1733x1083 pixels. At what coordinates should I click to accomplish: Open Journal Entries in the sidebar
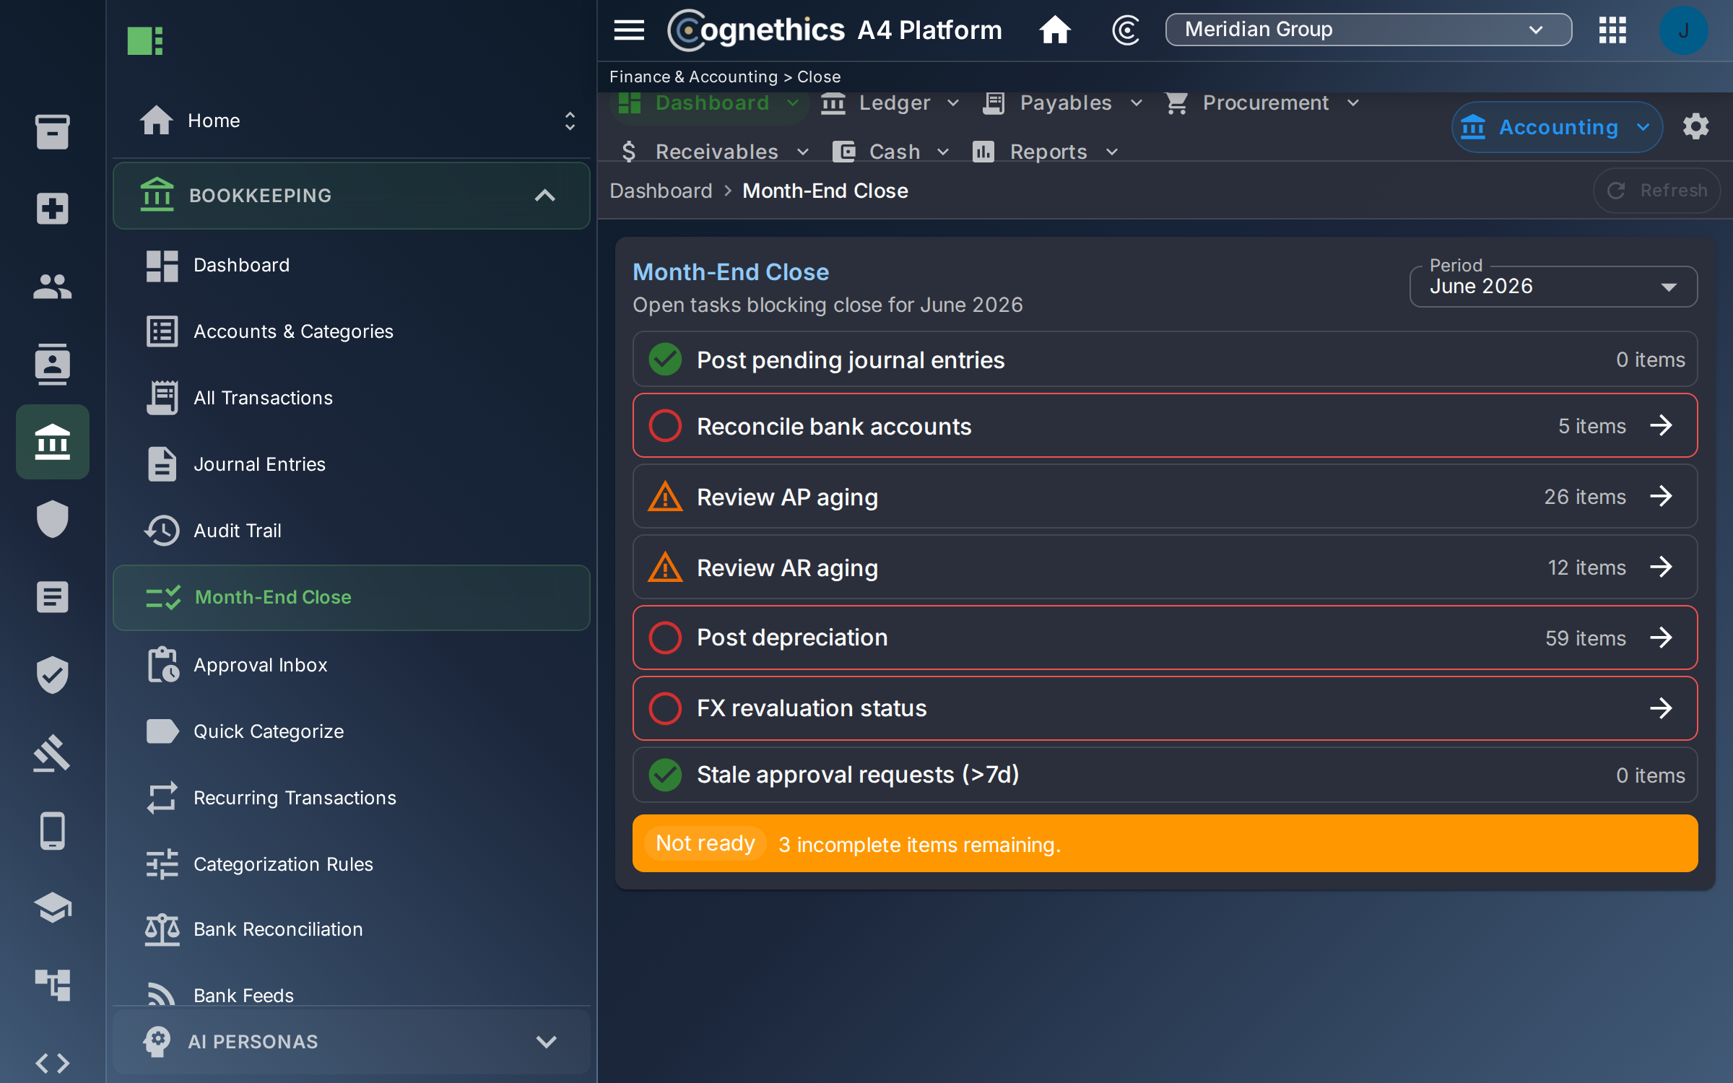pyautogui.click(x=259, y=464)
